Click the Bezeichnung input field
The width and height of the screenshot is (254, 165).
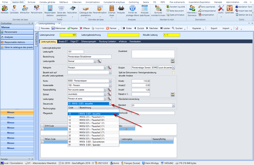(89, 56)
